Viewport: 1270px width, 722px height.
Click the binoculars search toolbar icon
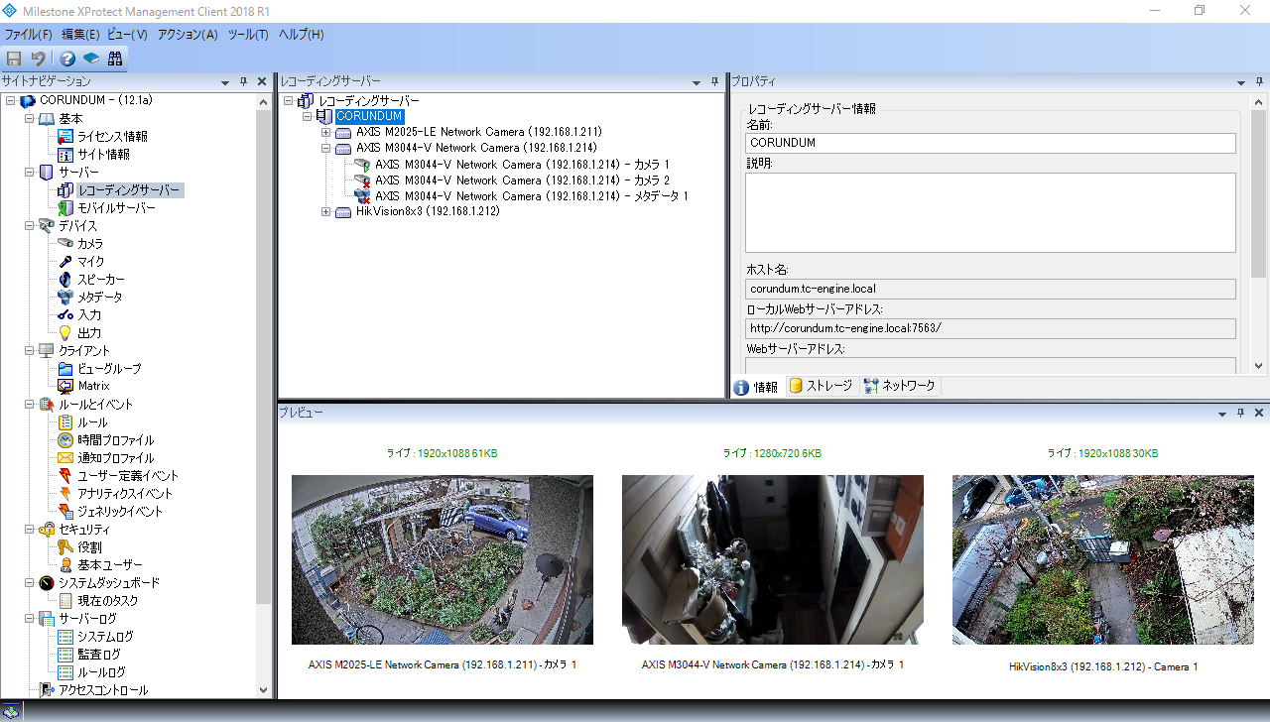[115, 59]
